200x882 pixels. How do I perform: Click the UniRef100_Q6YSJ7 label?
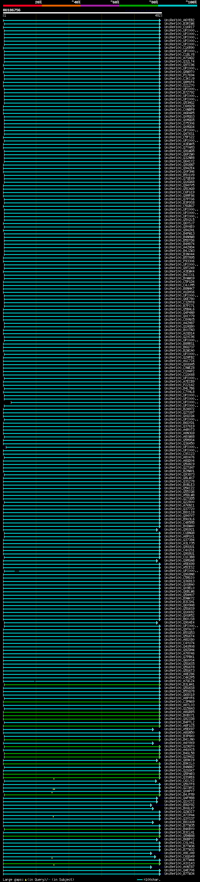click(179, 223)
